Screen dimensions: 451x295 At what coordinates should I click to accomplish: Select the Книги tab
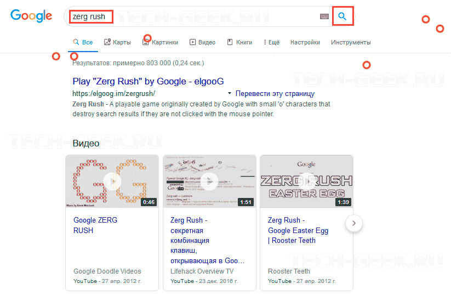point(239,42)
